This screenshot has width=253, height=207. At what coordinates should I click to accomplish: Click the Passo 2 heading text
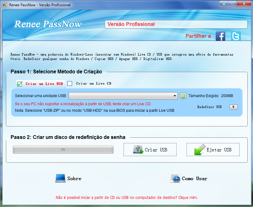click(68, 137)
